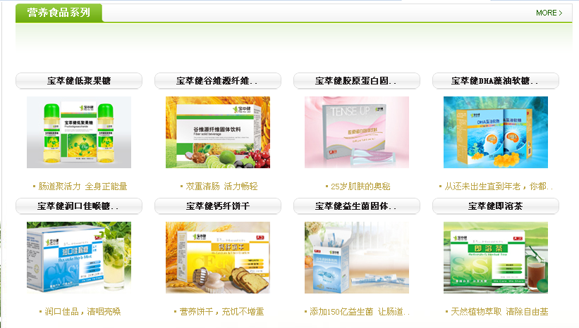The height and width of the screenshot is (328, 579).
Task: Select the 营养食品系列 tab header
Action: [59, 13]
